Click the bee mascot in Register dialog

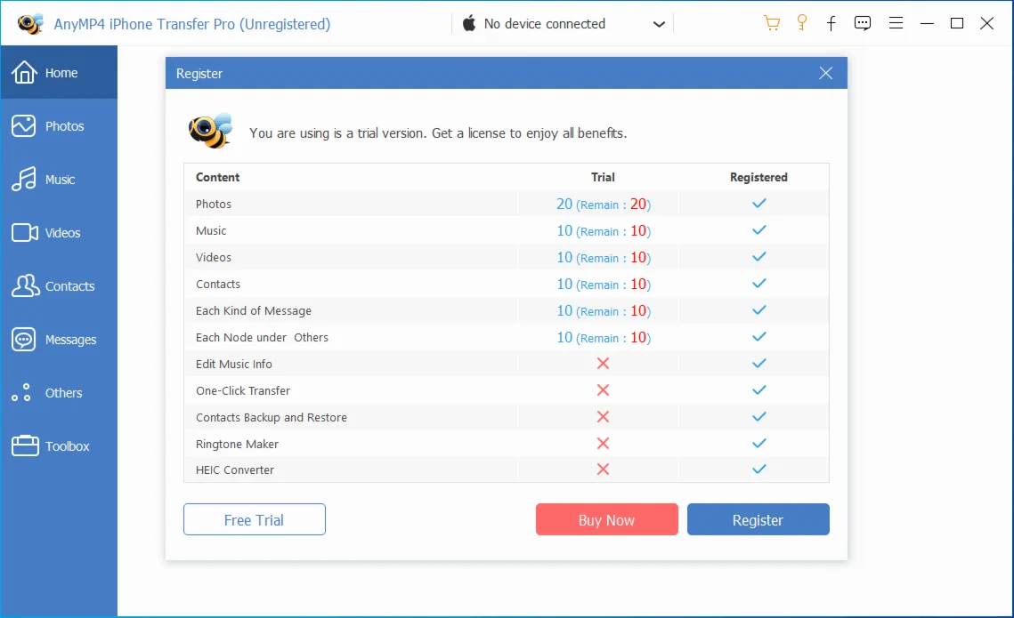tap(210, 131)
